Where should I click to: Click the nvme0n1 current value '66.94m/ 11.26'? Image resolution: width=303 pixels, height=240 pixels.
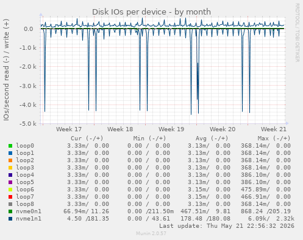pos(86,211)
